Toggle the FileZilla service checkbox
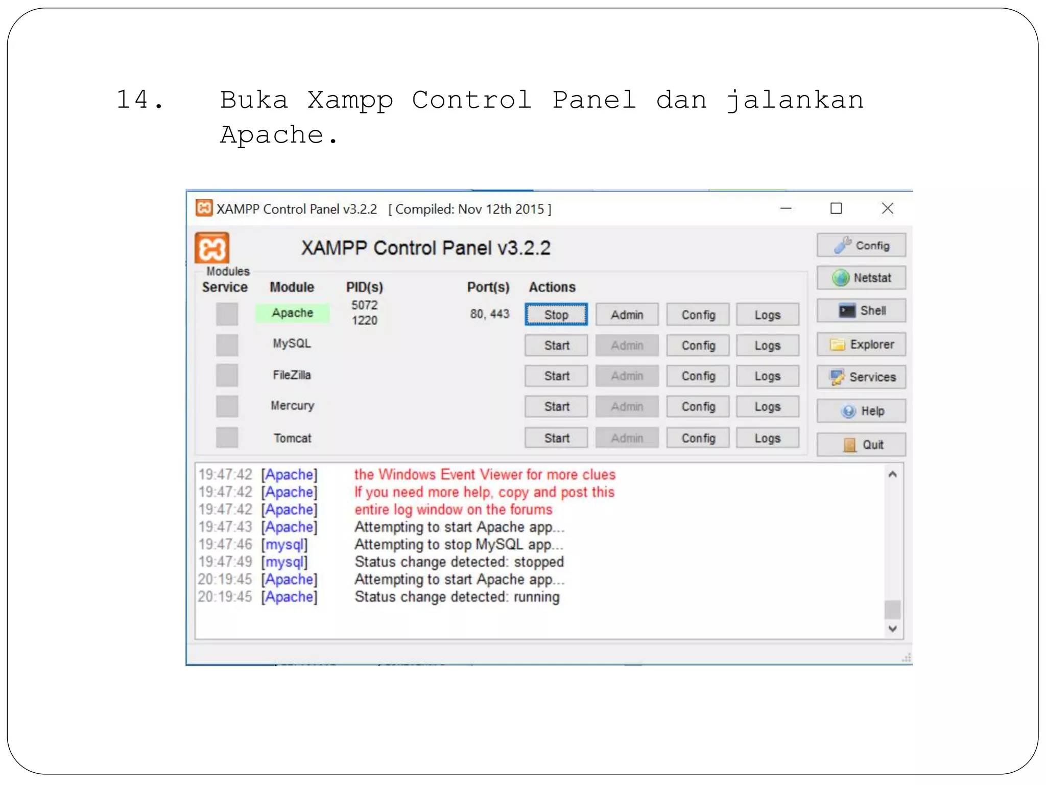 coord(227,376)
